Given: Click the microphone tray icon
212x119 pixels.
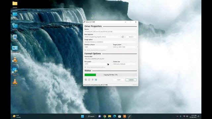Looking at the screenshot, I should coord(181,116).
